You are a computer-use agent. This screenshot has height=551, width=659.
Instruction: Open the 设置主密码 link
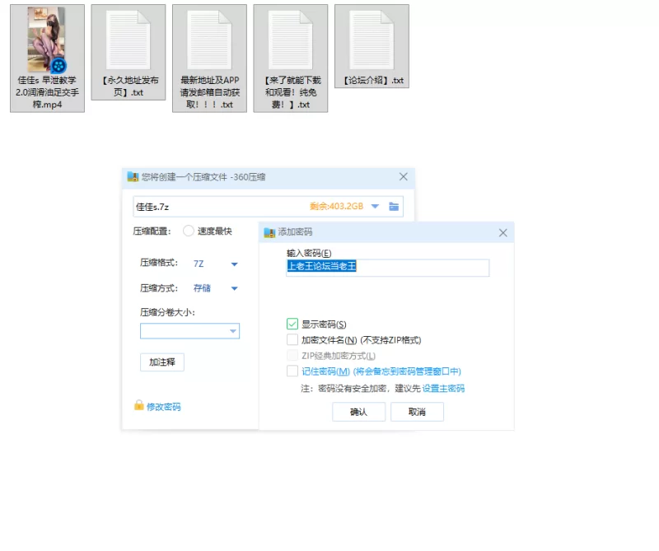click(x=443, y=389)
